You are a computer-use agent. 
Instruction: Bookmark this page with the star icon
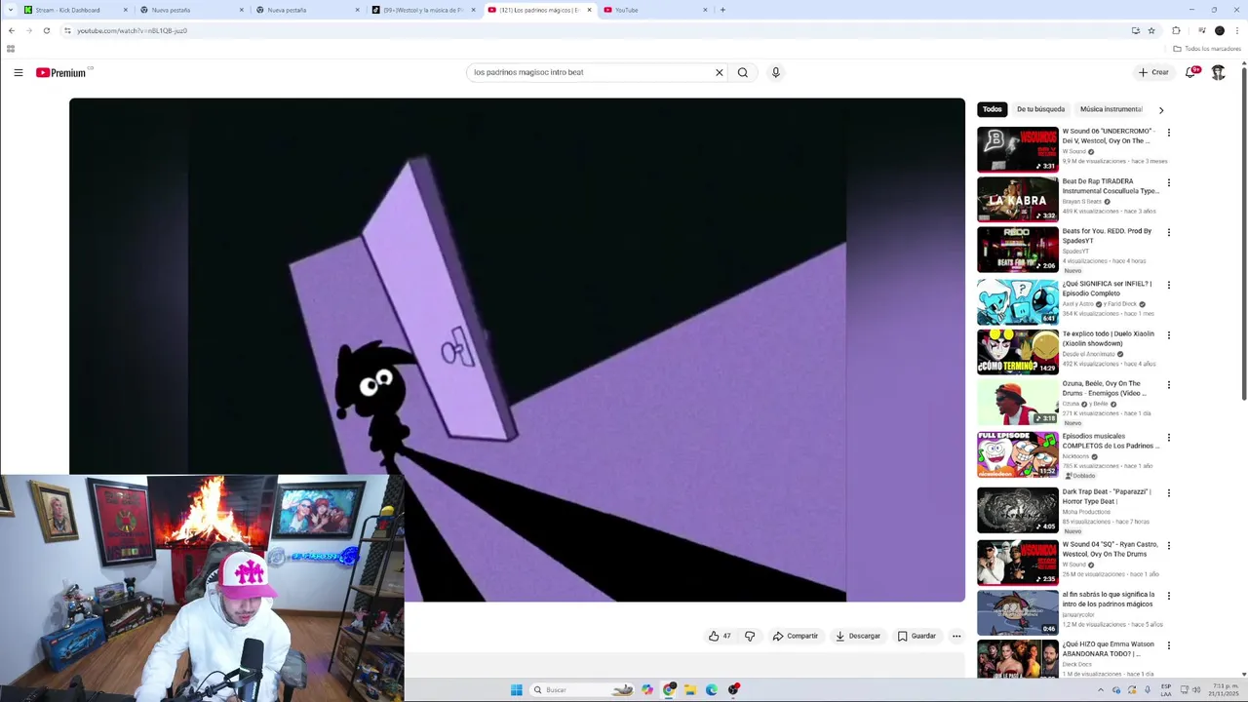[1151, 30]
